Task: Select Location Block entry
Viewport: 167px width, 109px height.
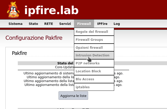Action: pos(94,71)
